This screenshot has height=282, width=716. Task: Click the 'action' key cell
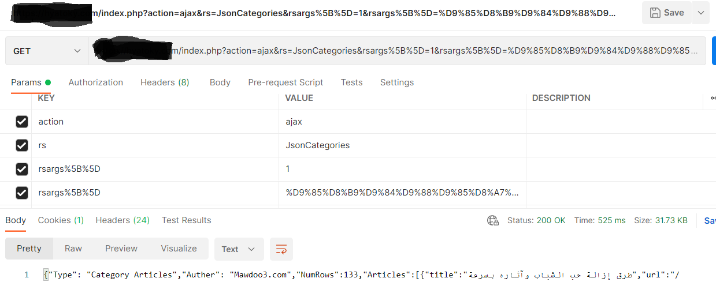point(155,122)
